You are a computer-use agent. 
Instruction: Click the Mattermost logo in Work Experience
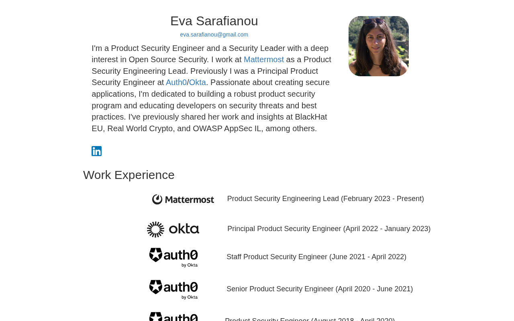(x=183, y=199)
